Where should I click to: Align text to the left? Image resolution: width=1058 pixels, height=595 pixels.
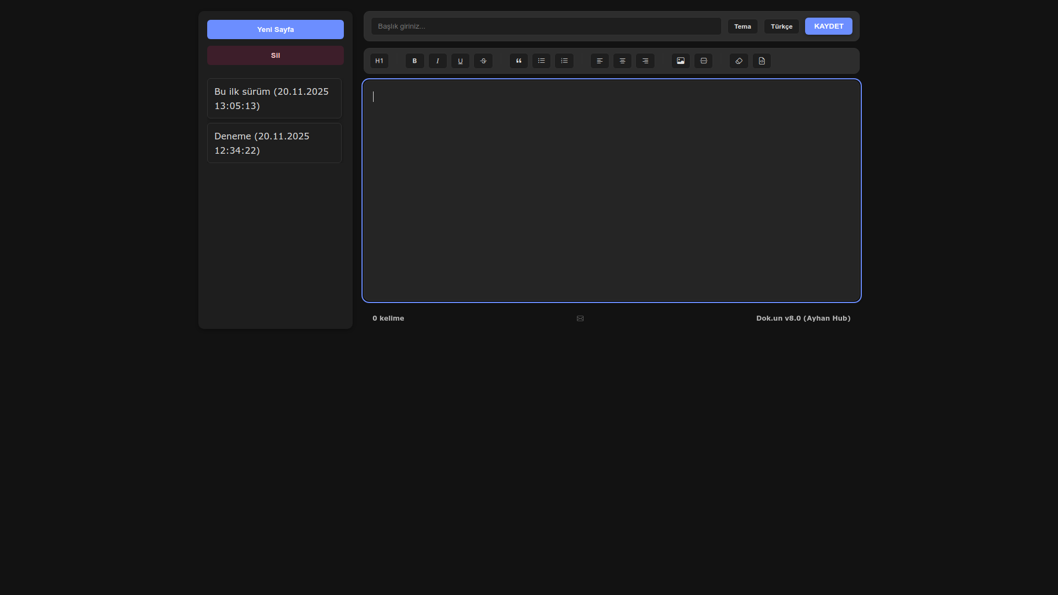pyautogui.click(x=600, y=61)
